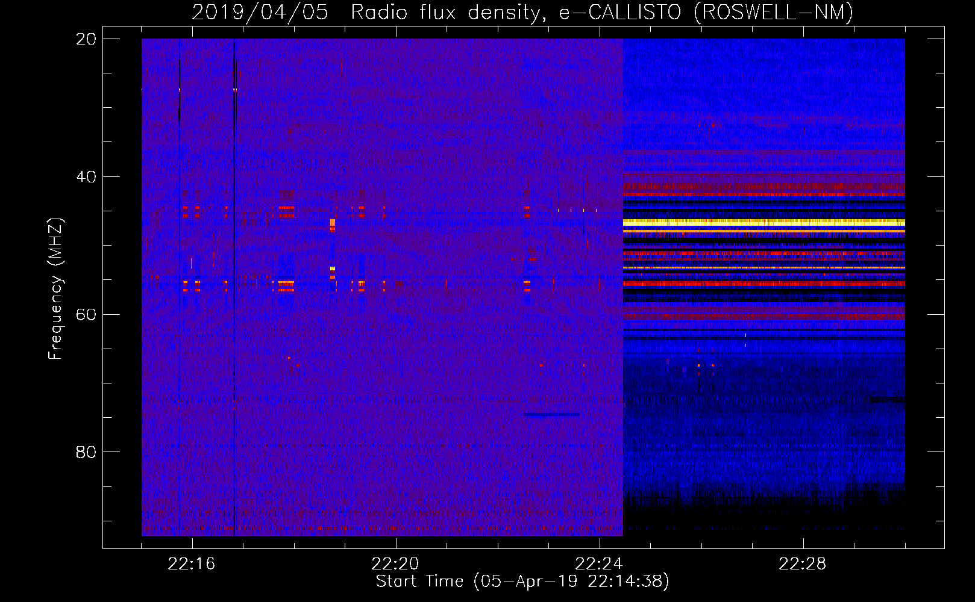
Task: Click the 22:20 time tick label
Action: (395, 564)
